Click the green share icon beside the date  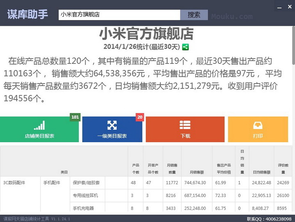pyautogui.click(x=185, y=47)
